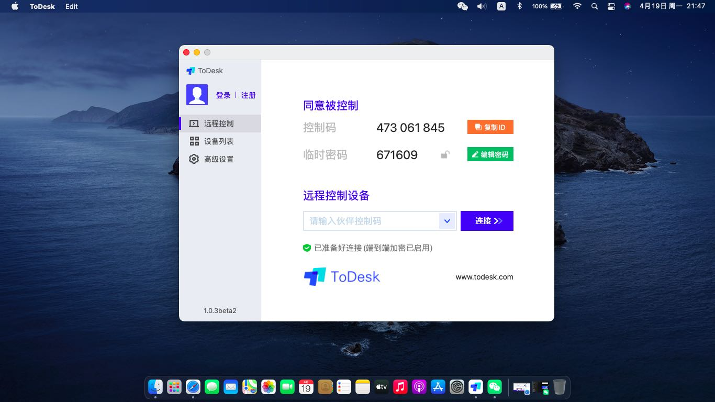The image size is (715, 402).
Task: Click the minimized dark window thumbnail in dock
Action: [x=540, y=388]
